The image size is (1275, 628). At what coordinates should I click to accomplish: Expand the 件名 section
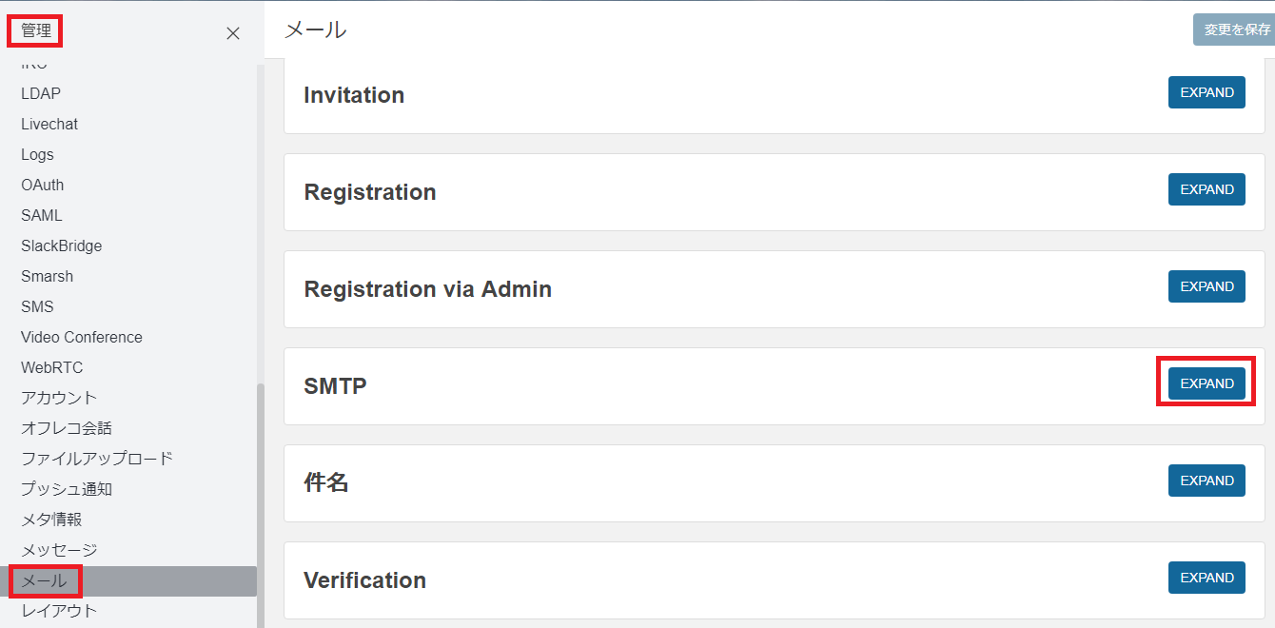[1206, 481]
